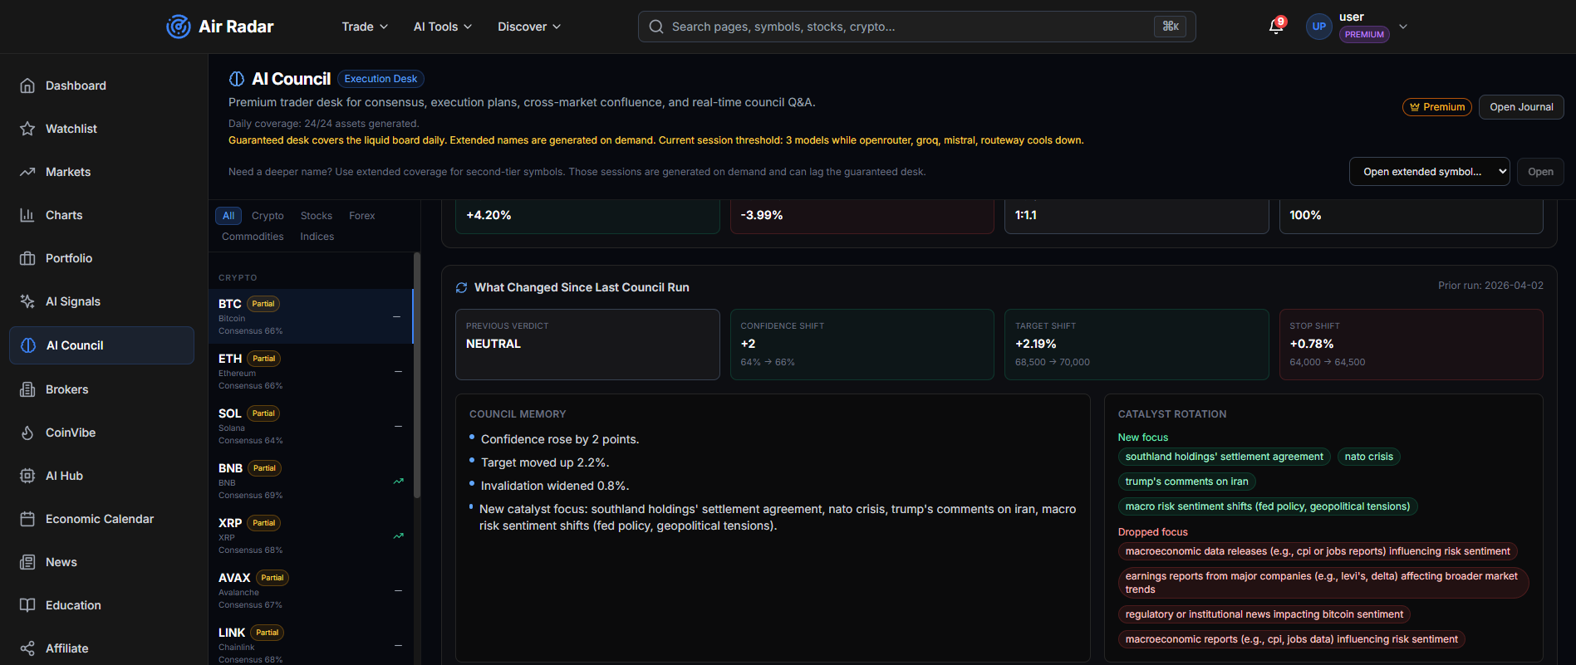Click the UP user avatar

[1318, 27]
